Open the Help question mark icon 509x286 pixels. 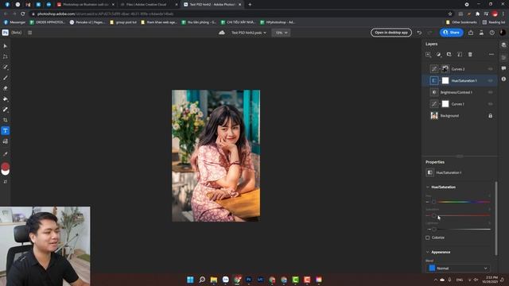tap(492, 33)
